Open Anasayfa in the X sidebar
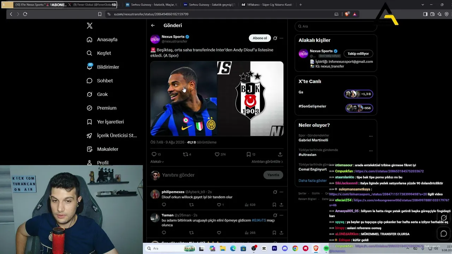 pyautogui.click(x=102, y=40)
